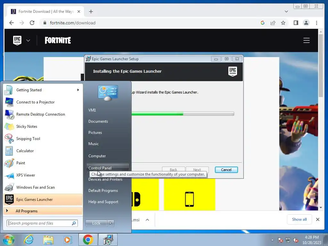Click the FORTNITE logo link
The width and height of the screenshot is (328, 246).
coord(58,40)
